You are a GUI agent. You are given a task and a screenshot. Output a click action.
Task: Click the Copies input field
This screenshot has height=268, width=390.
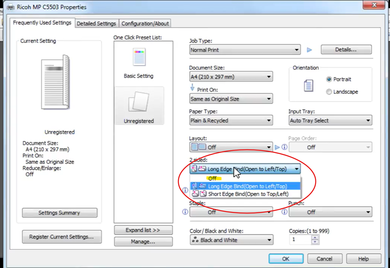coord(300,240)
